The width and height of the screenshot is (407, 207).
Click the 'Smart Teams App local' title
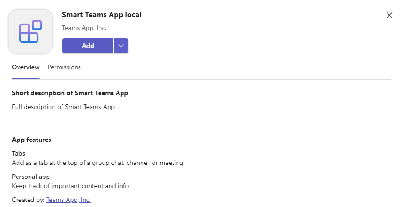(x=101, y=15)
